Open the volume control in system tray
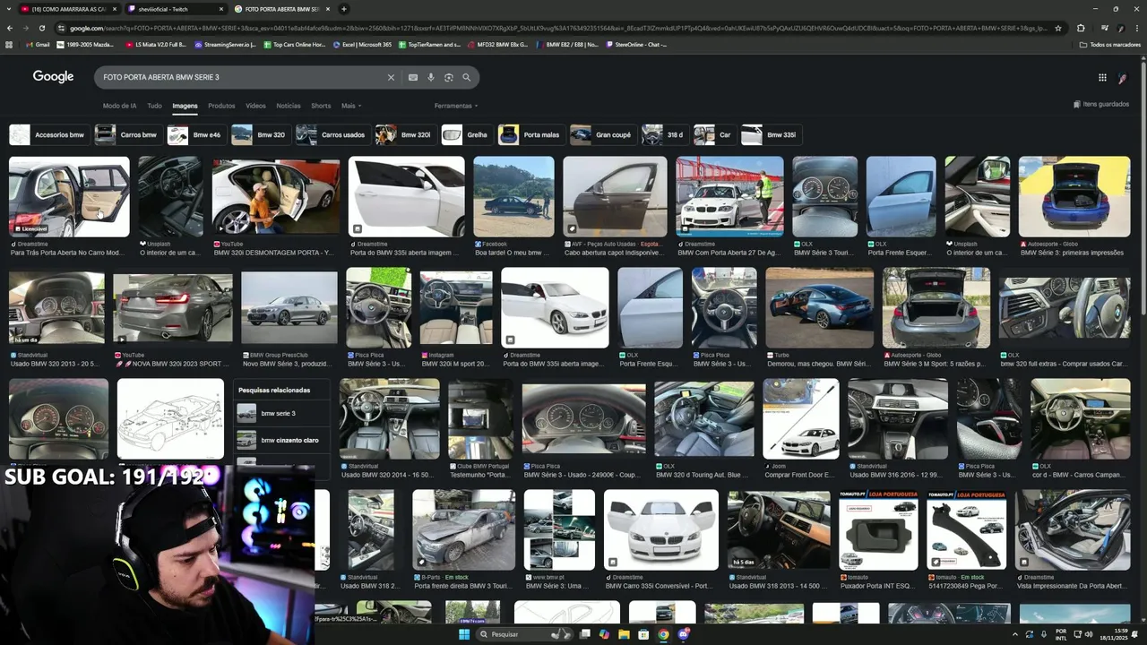1147x645 pixels. pos(1089,634)
